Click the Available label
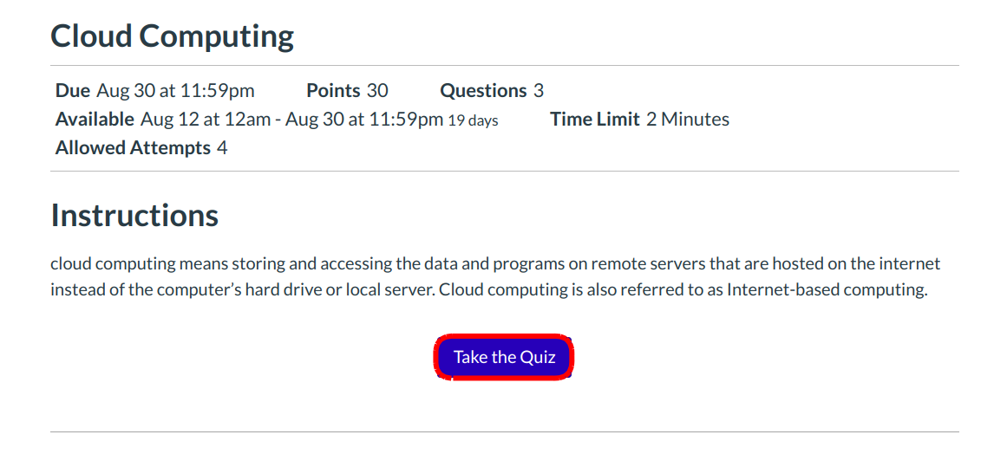 [95, 120]
